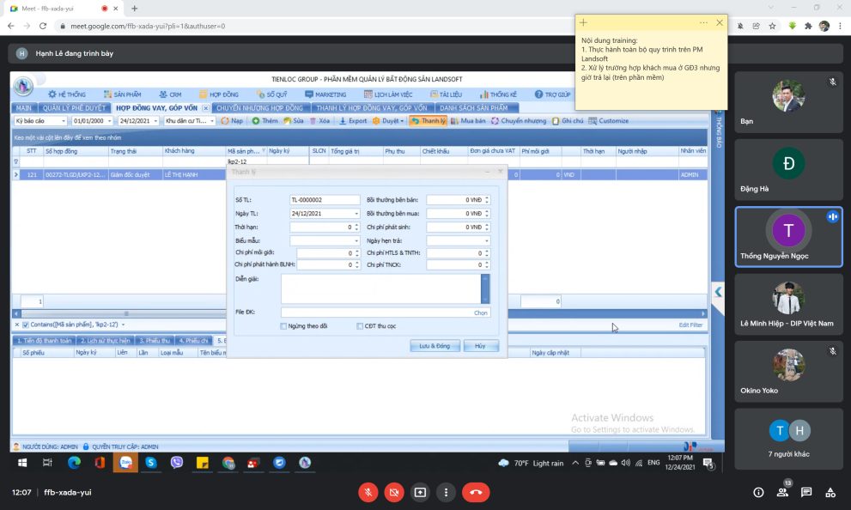
Task: Click the Bồi thường bên bán stepper
Action: click(487, 200)
